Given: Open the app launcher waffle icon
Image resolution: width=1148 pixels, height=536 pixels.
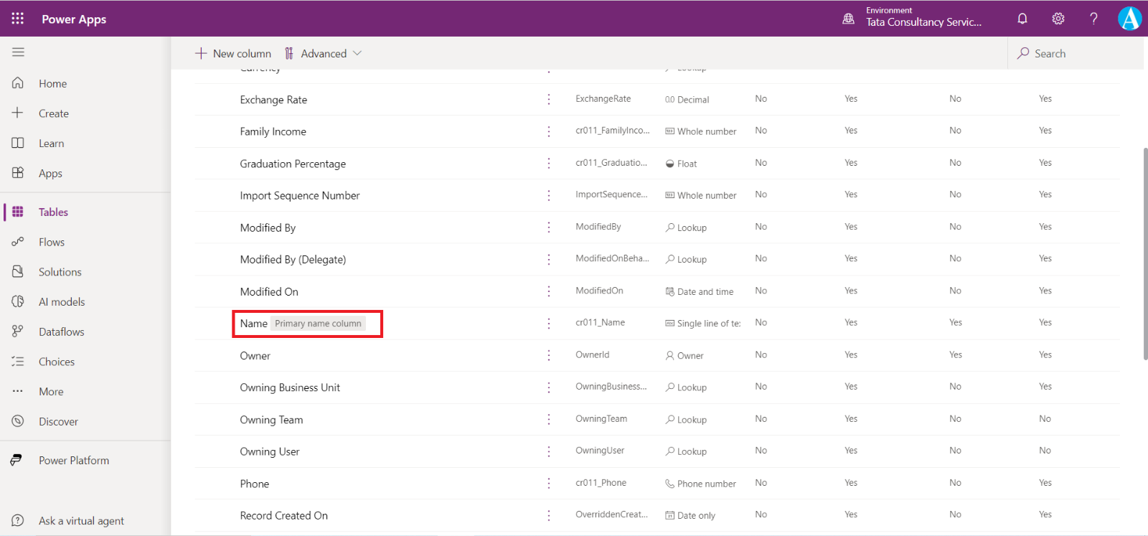Looking at the screenshot, I should click(17, 19).
